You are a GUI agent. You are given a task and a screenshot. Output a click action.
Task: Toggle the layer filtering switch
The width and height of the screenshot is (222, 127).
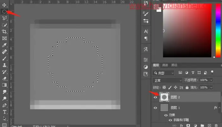[x=212, y=73]
